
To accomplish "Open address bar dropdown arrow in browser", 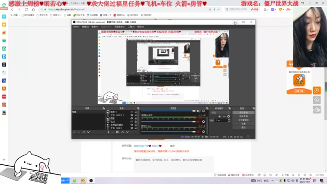I will pos(218,9).
